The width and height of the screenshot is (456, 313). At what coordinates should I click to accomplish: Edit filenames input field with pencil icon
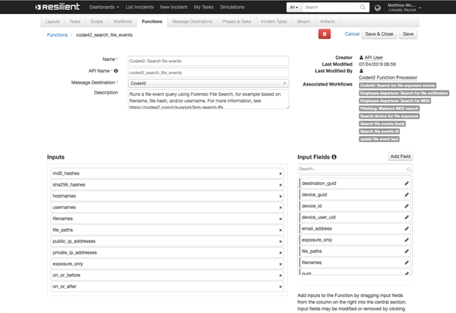[x=406, y=263]
